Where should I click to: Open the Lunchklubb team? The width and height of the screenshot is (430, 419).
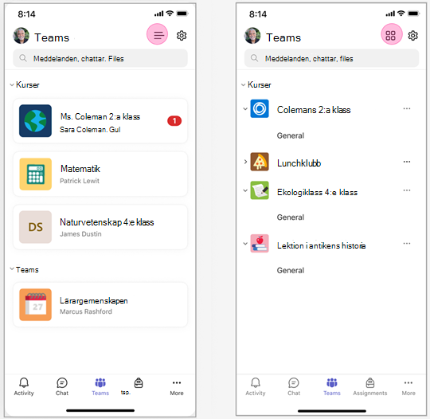pos(299,163)
